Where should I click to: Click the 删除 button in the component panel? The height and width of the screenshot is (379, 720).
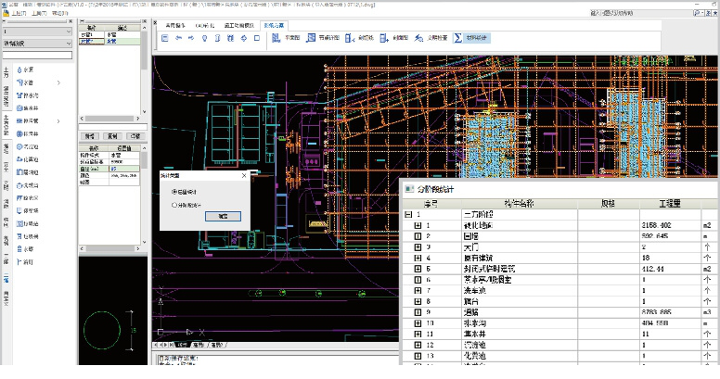coord(135,136)
